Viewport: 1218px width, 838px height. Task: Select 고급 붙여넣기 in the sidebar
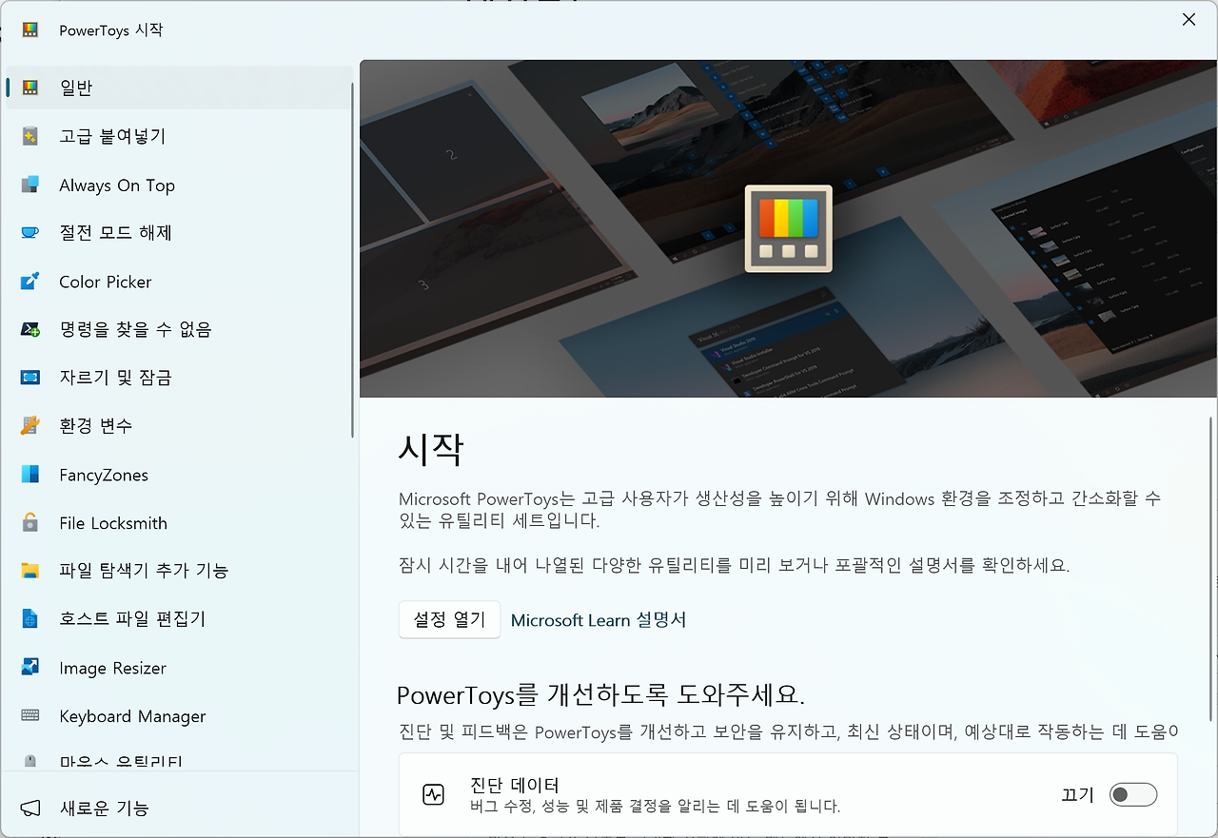point(110,136)
